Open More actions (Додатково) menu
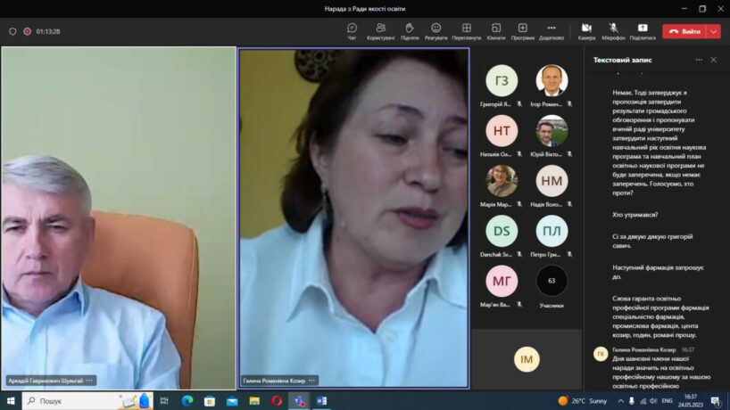The width and height of the screenshot is (730, 410). pyautogui.click(x=552, y=30)
